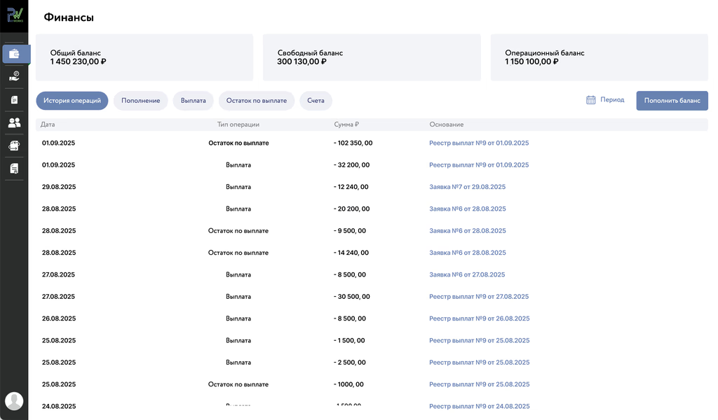Open the document exchange arrows sidebar icon
This screenshot has width=718, height=420.
(x=15, y=146)
